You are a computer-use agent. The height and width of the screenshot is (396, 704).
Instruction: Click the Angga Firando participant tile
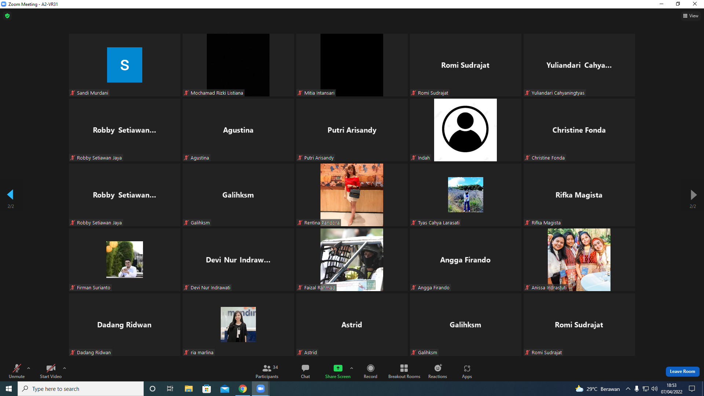[466, 260]
